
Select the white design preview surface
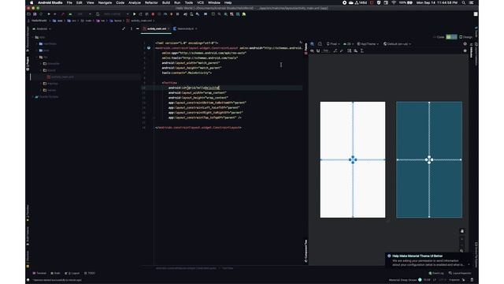point(353,159)
